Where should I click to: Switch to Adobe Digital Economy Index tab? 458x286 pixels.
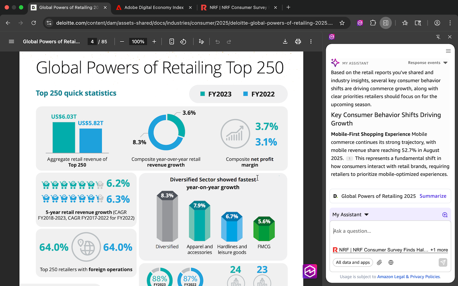pos(154,8)
